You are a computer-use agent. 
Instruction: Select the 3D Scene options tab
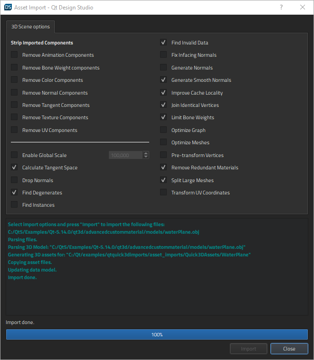[x=31, y=27]
